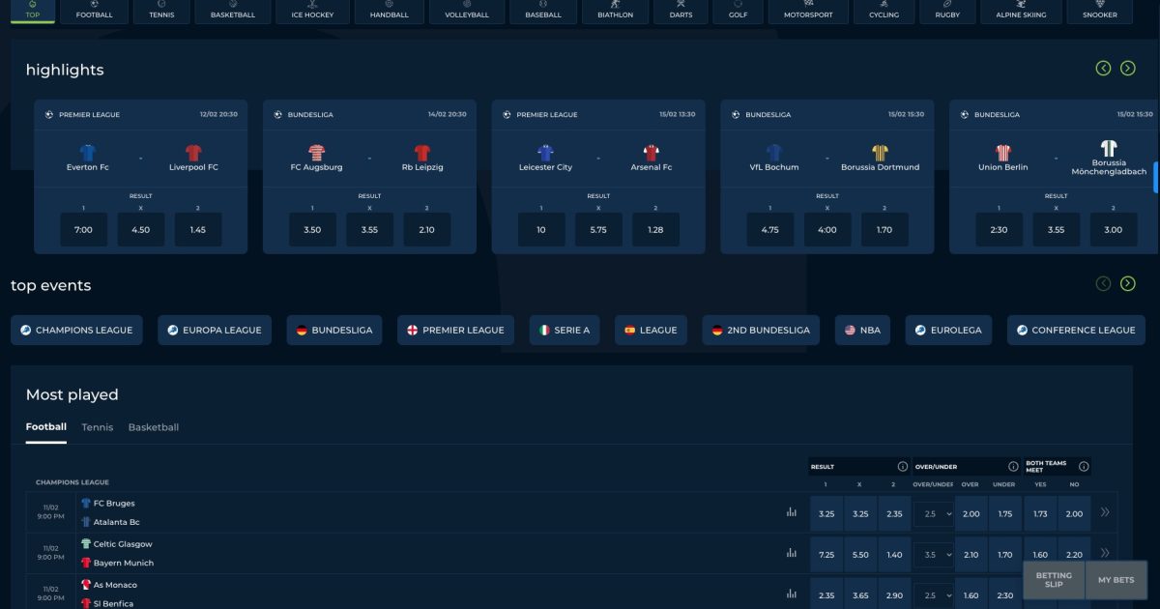Open the Football sport category

point(94,12)
